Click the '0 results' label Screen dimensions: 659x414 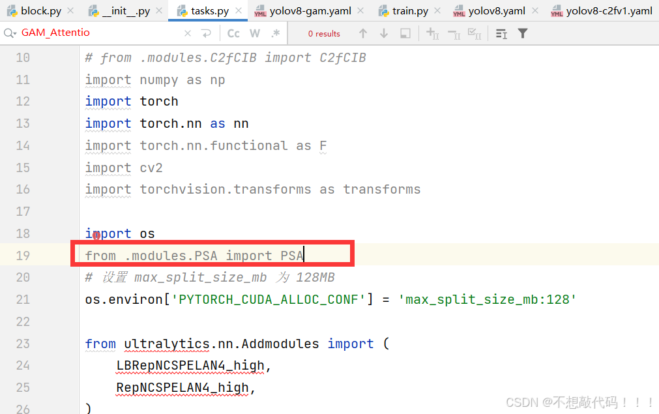pos(324,34)
